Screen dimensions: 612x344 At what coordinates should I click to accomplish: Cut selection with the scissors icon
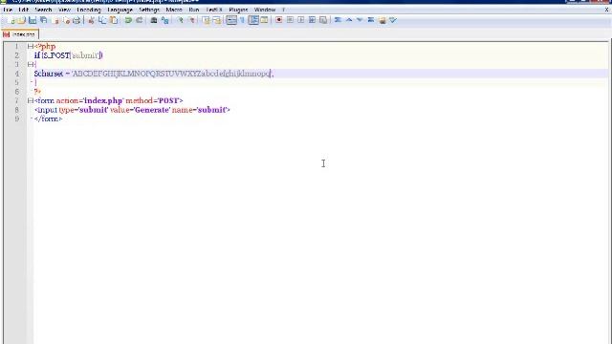coord(92,20)
